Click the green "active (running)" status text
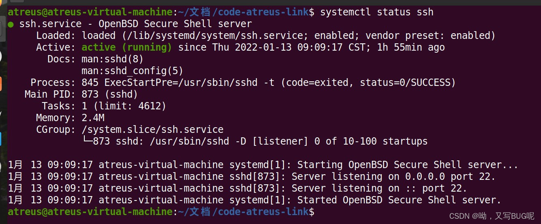The image size is (541, 224). tap(127, 47)
